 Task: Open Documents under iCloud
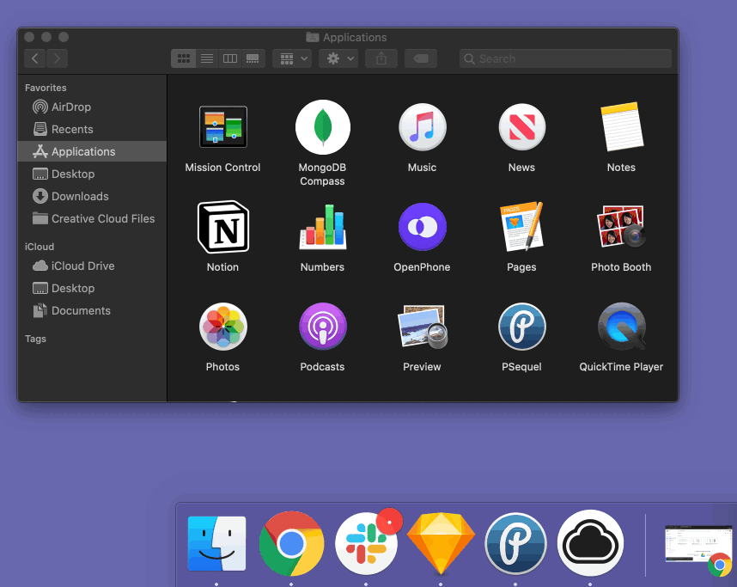92,310
